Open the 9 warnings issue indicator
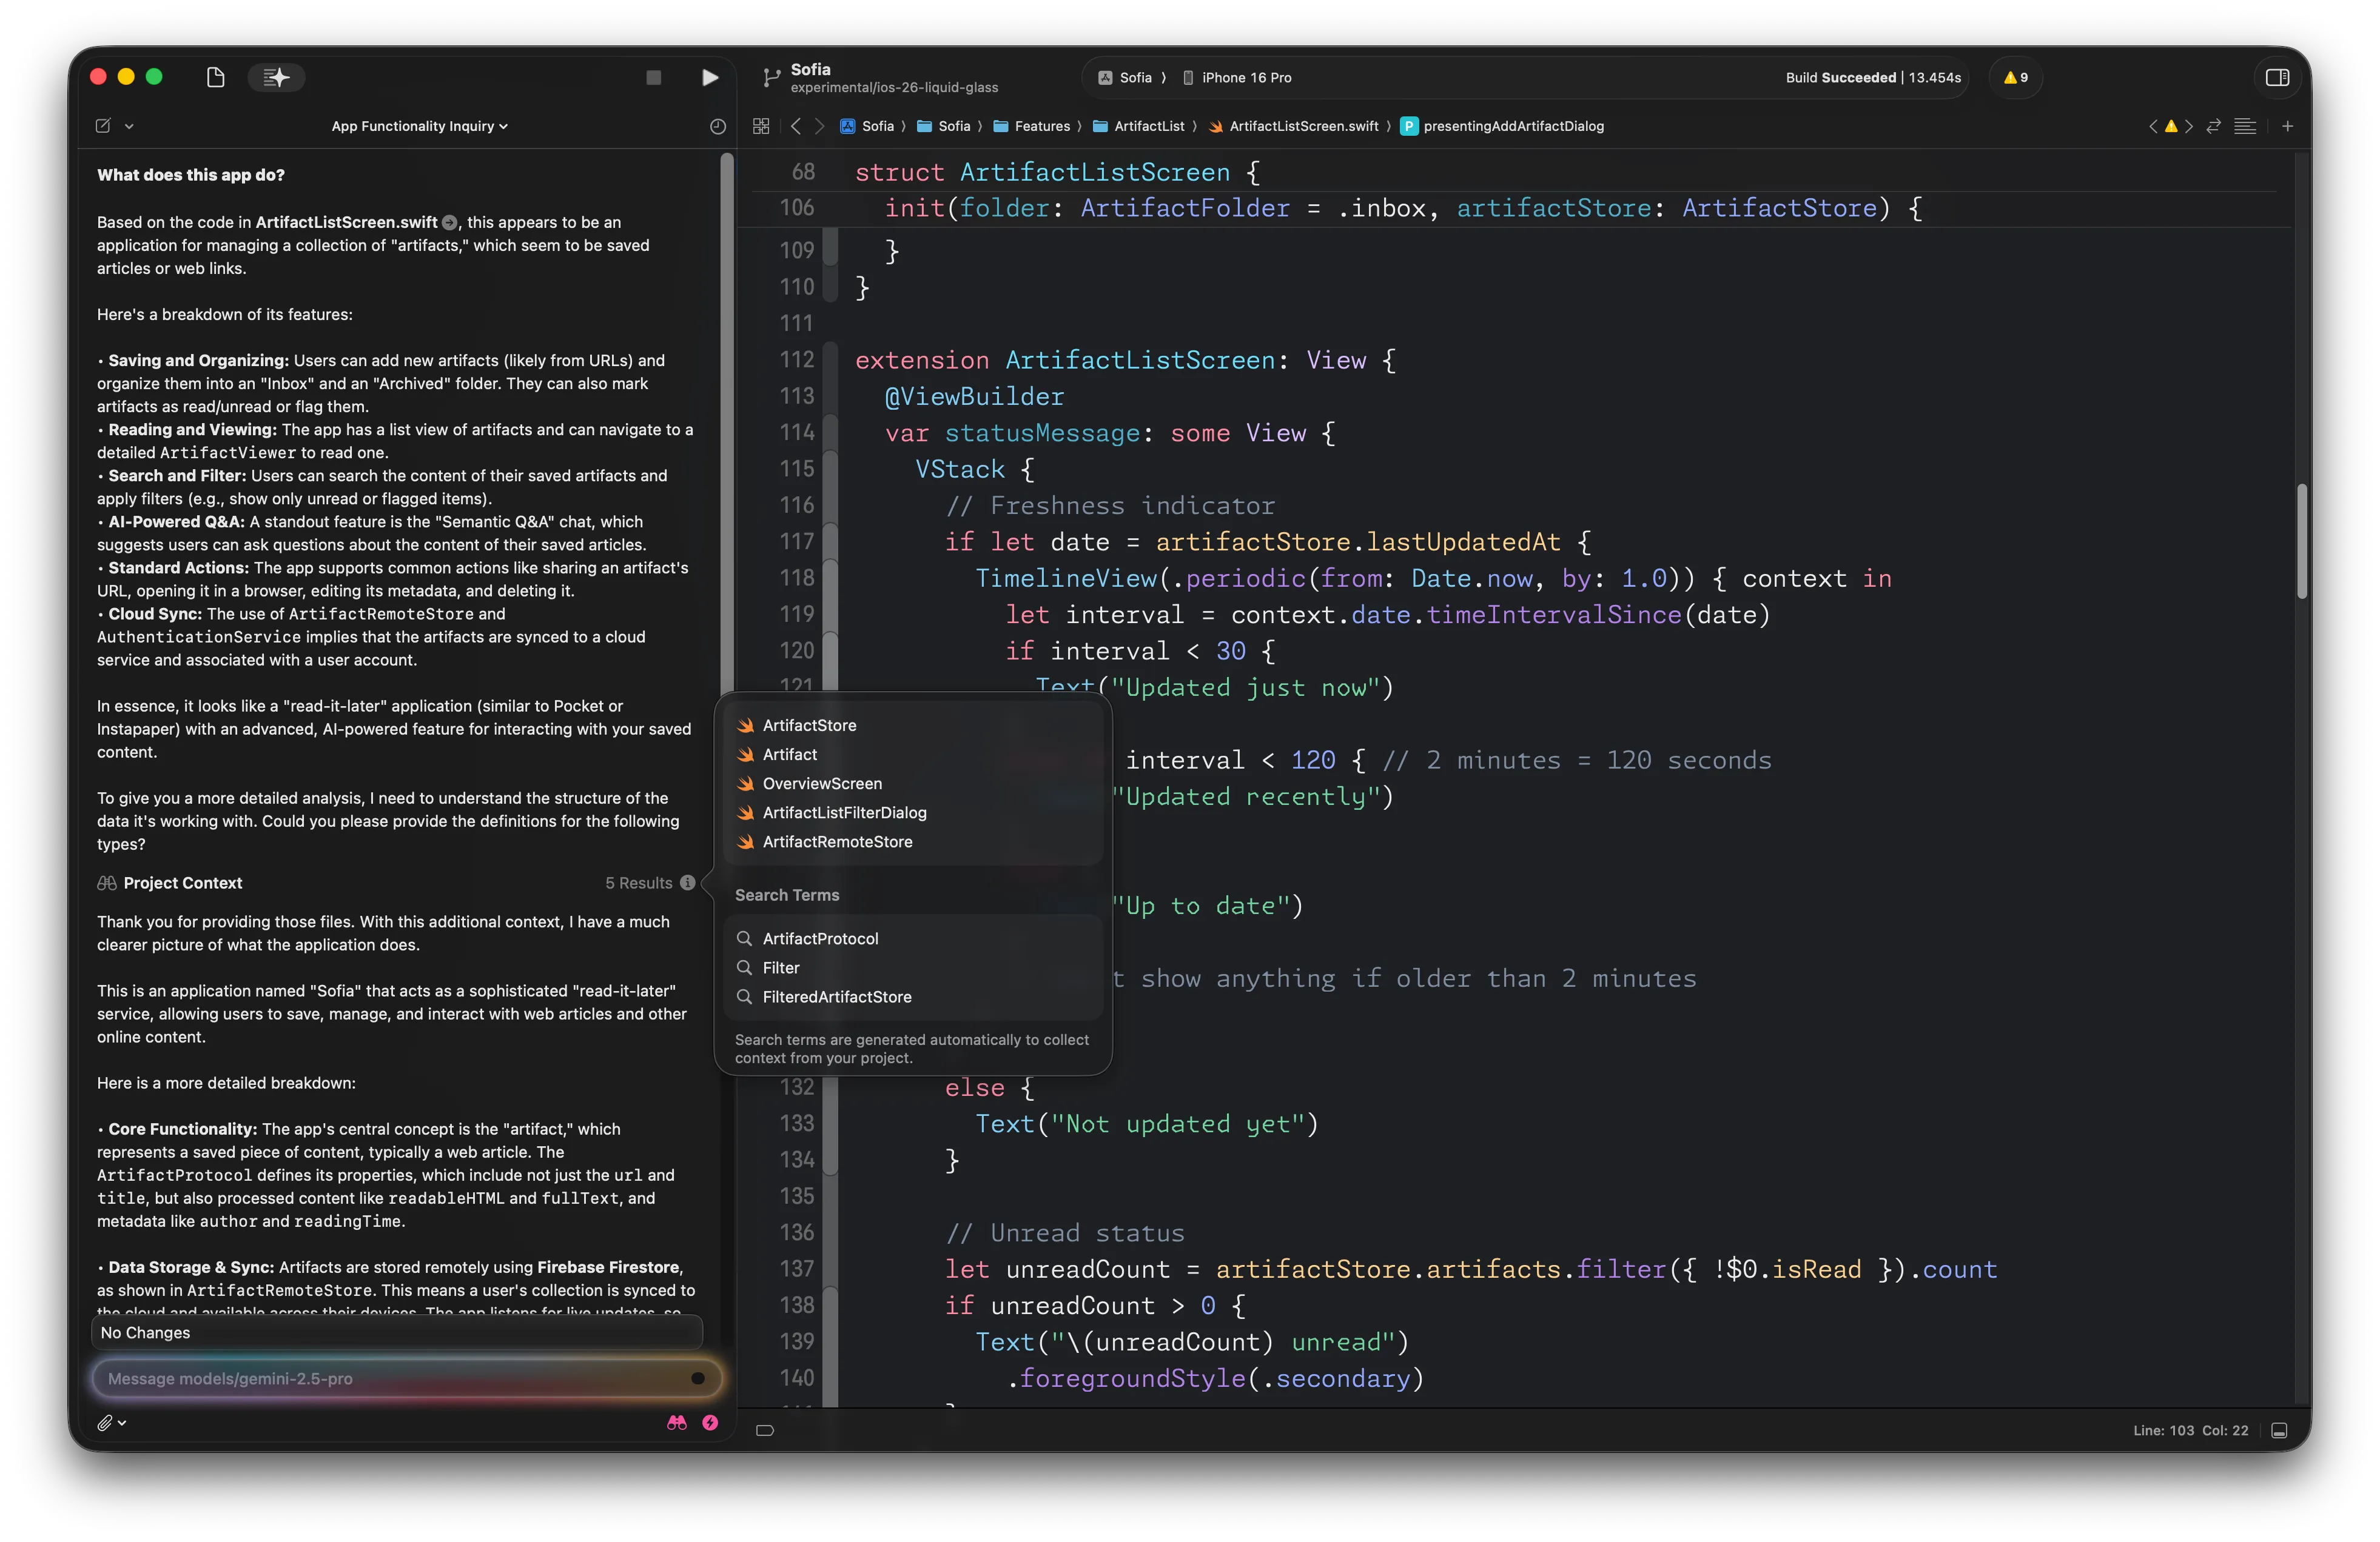This screenshot has height=1542, width=2380. tap(2016, 77)
